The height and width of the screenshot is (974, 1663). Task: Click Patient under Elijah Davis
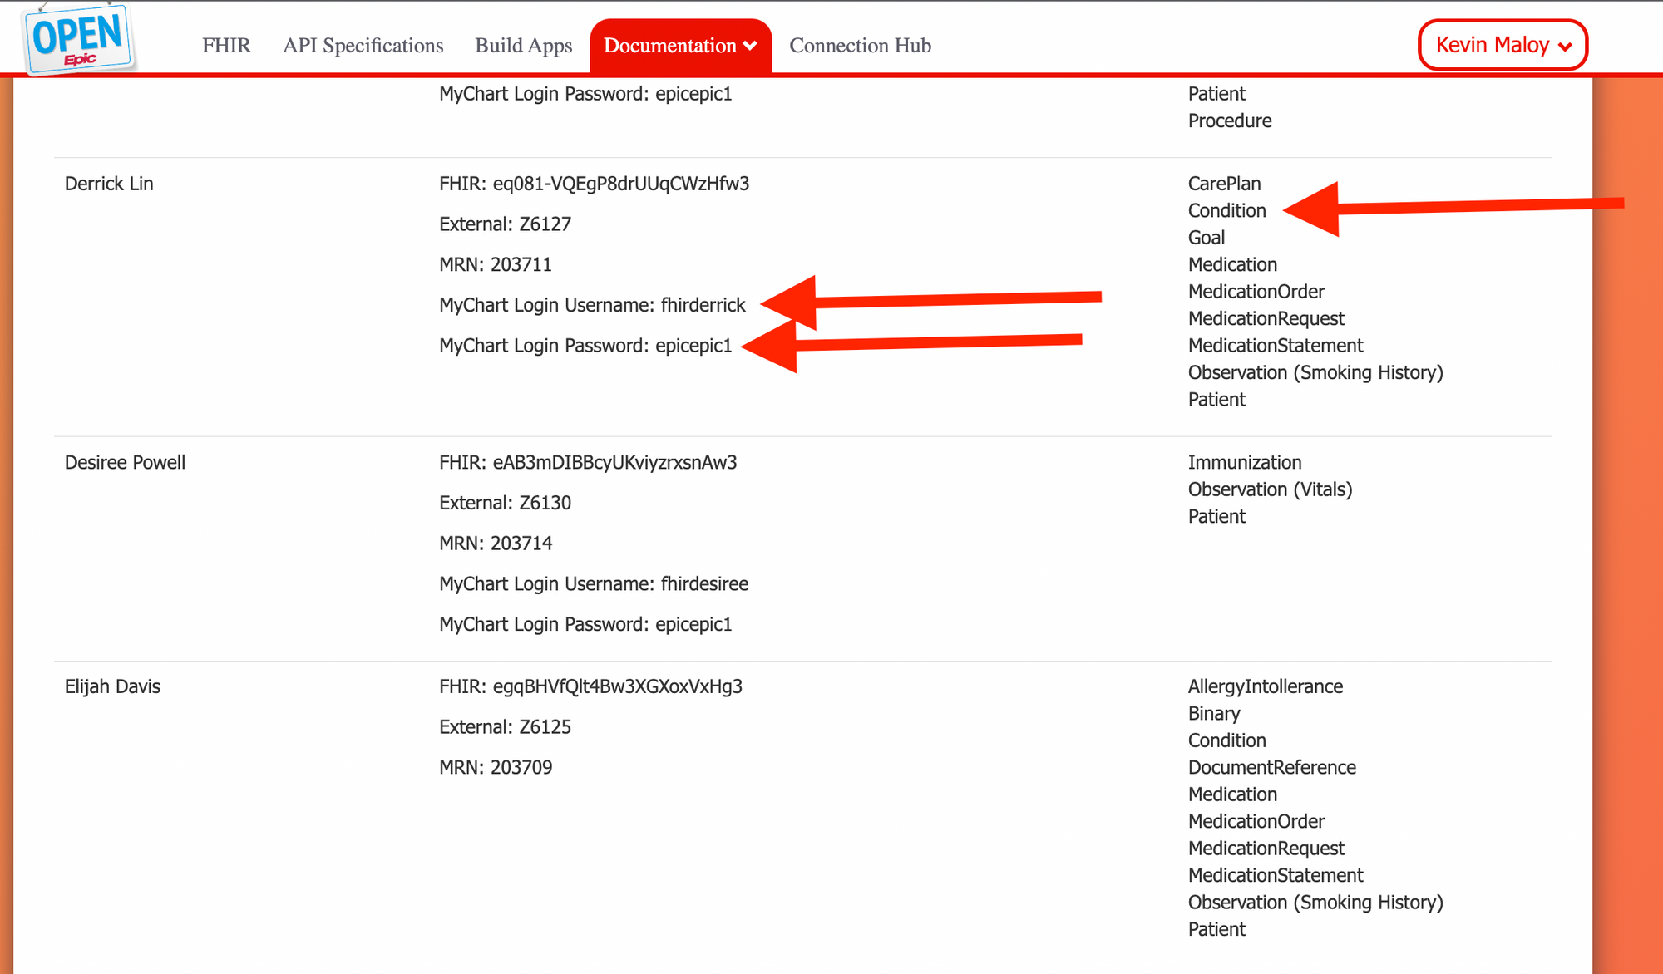tap(1216, 929)
